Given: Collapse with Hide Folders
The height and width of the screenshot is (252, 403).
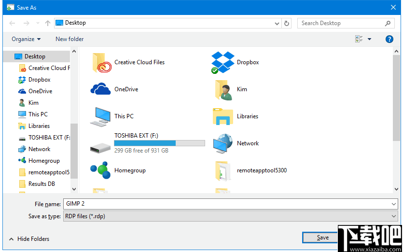Looking at the screenshot, I should [x=29, y=239].
